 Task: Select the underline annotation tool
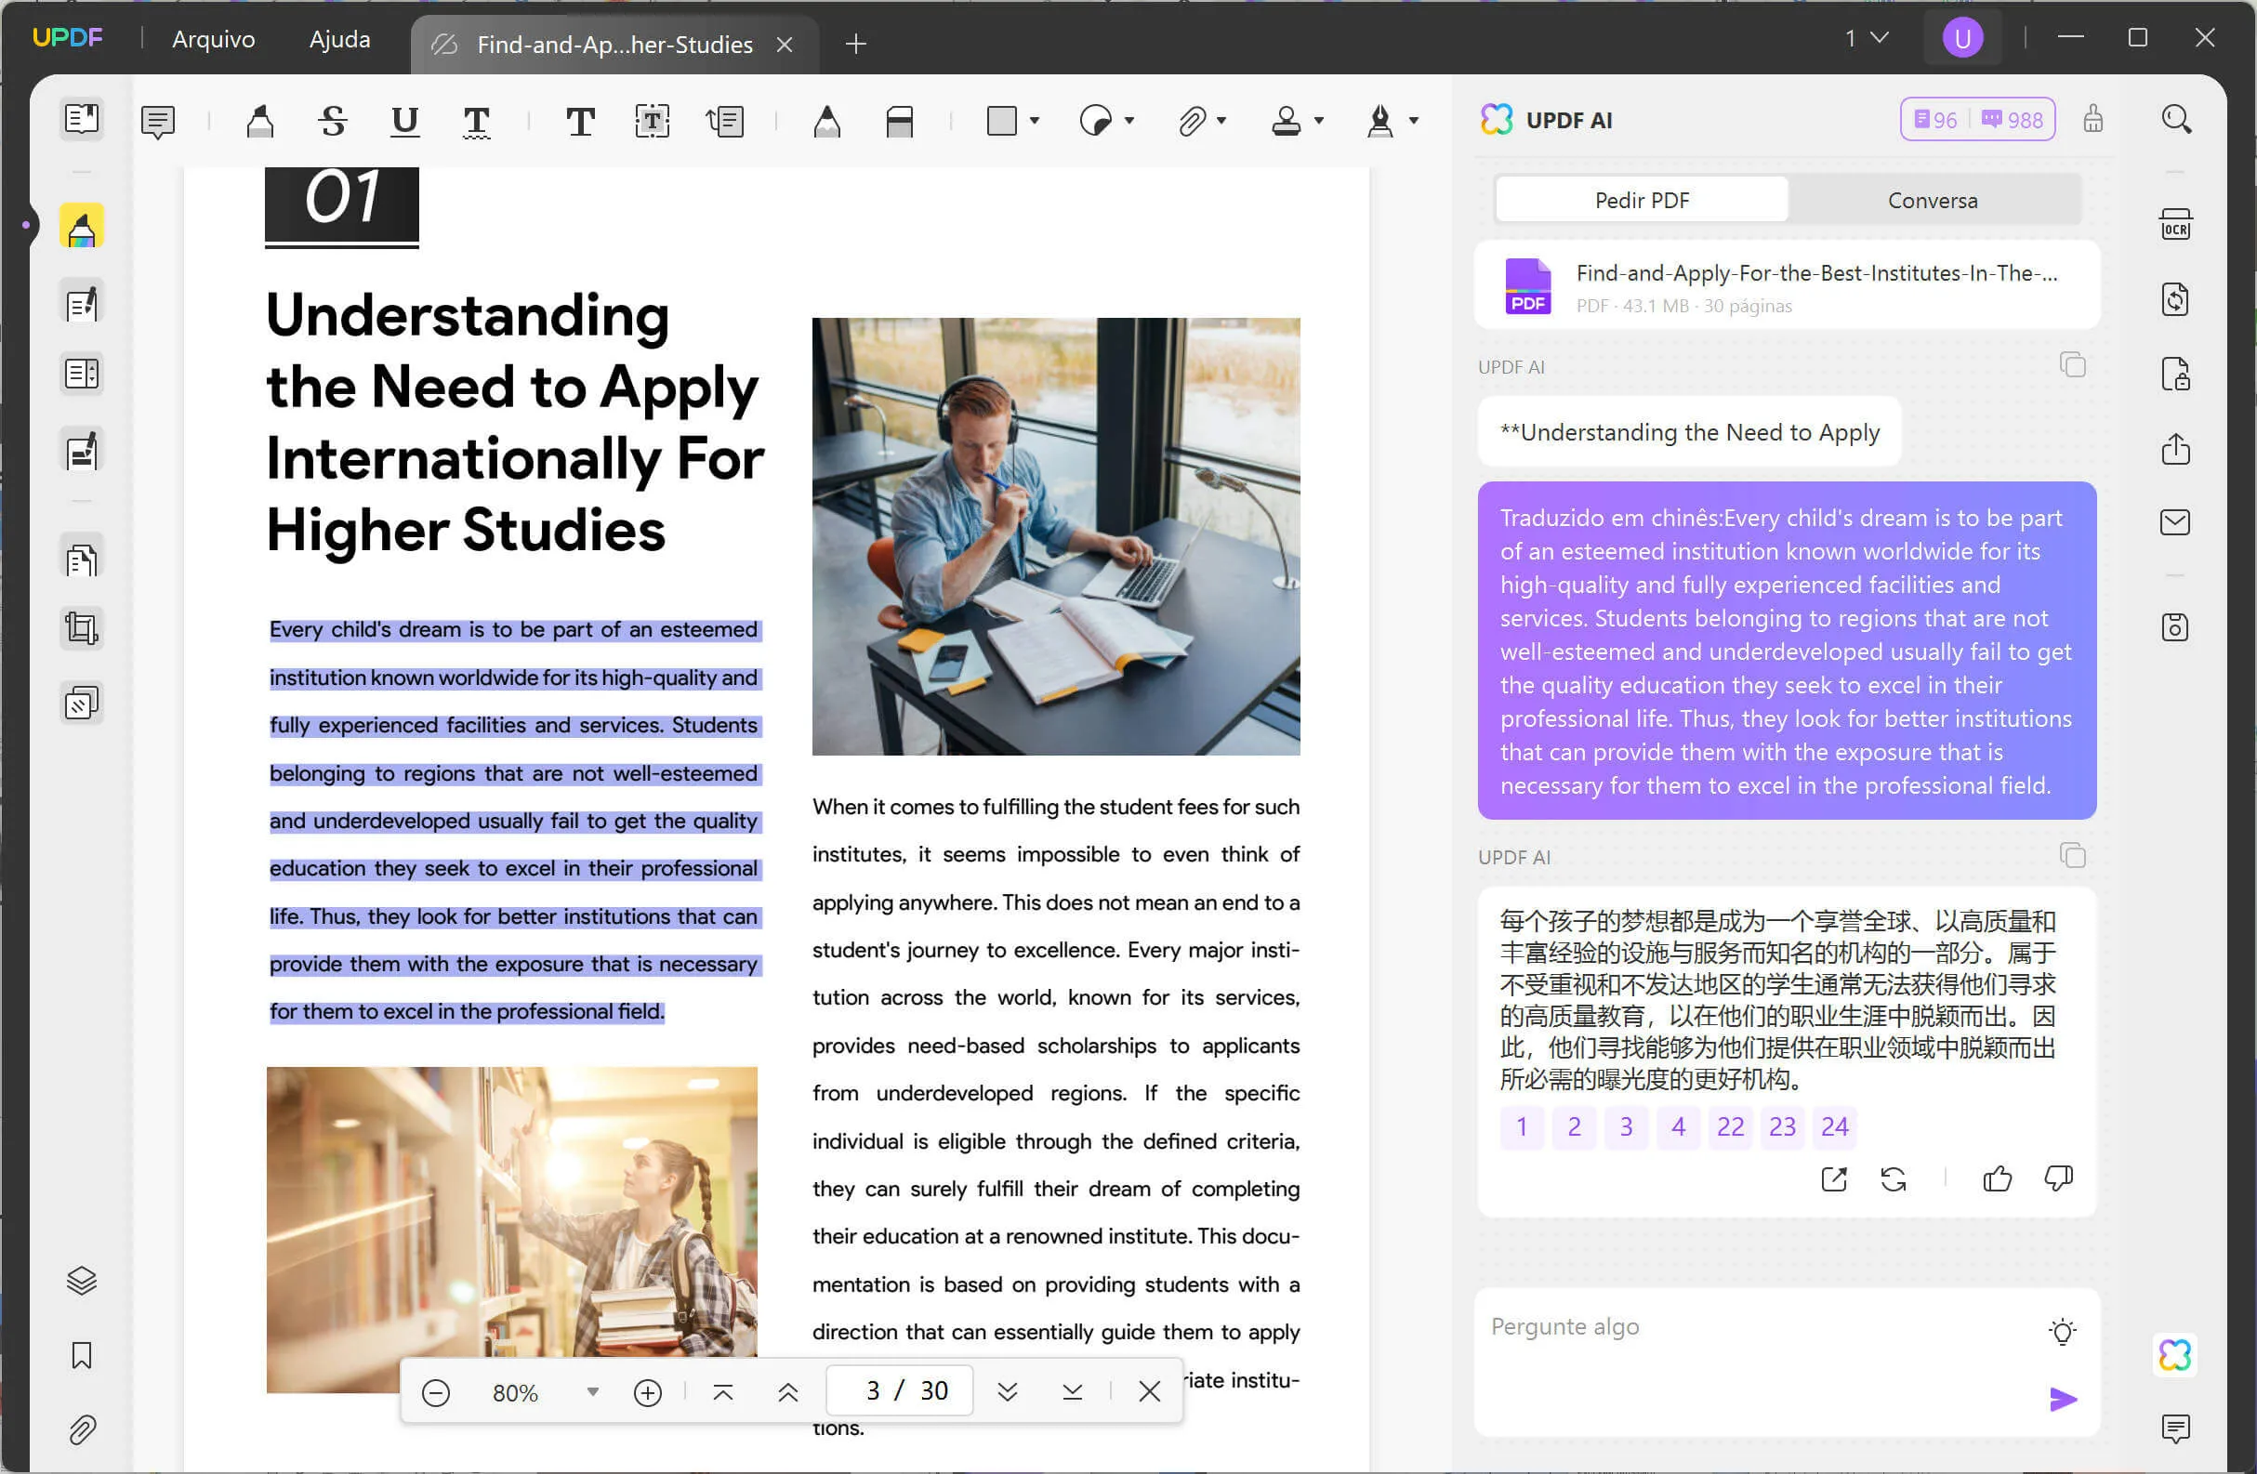tap(404, 121)
